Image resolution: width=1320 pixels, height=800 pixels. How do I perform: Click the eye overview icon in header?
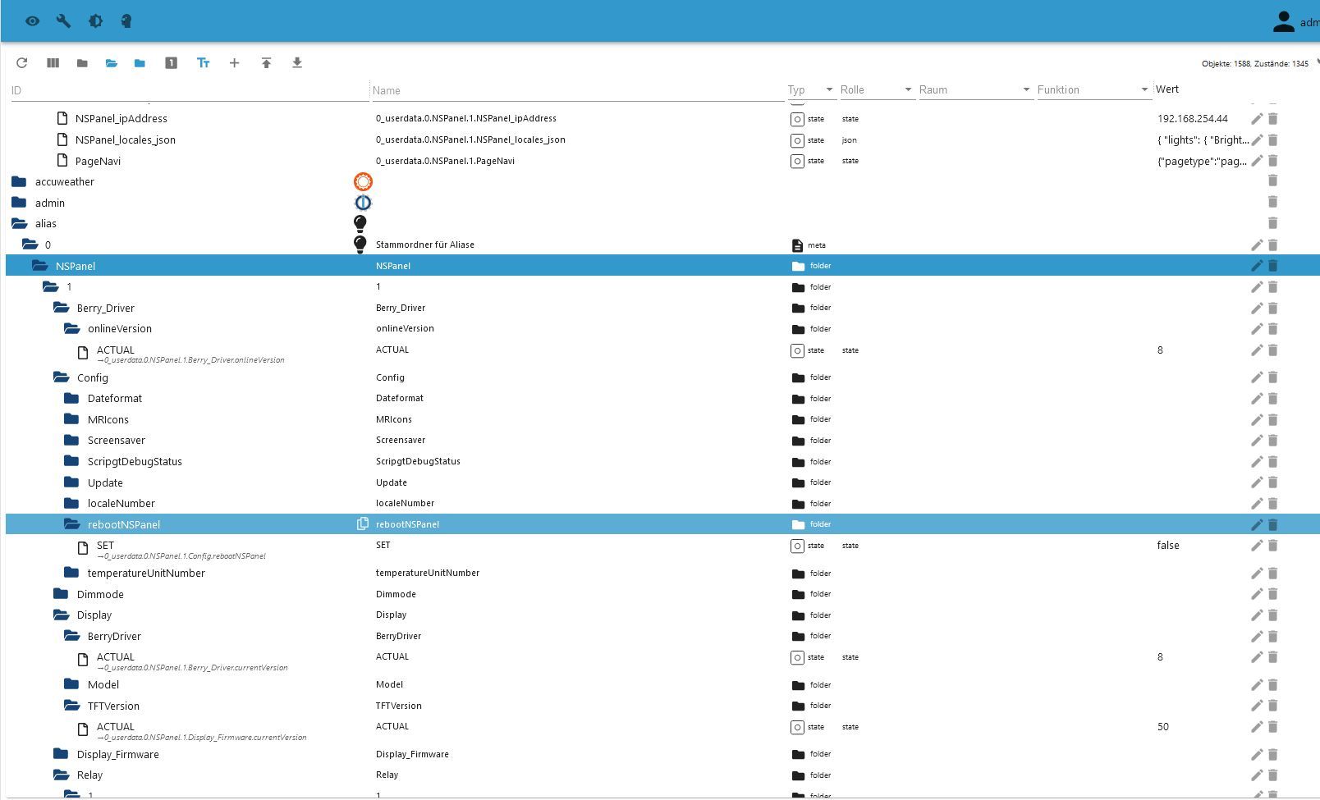coord(32,21)
